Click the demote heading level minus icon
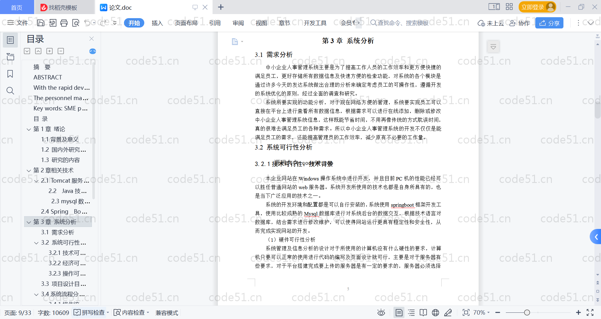 61,51
